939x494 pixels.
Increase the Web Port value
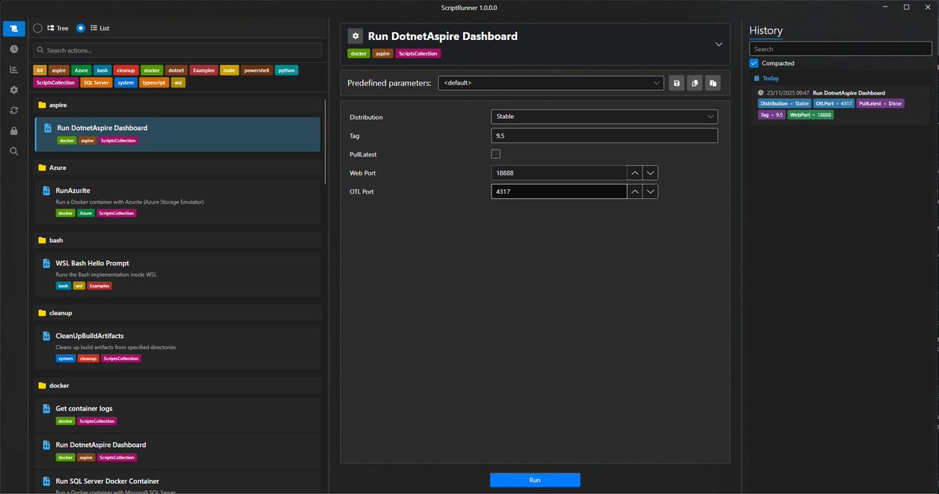point(635,172)
